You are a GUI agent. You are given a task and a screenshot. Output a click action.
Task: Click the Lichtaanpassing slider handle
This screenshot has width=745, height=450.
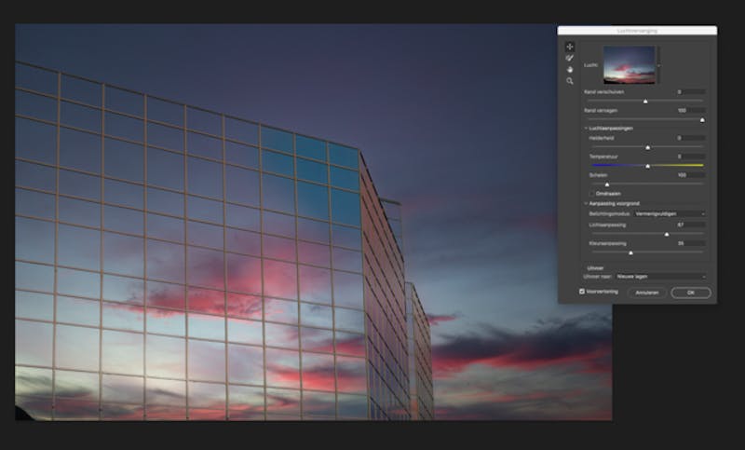667,235
